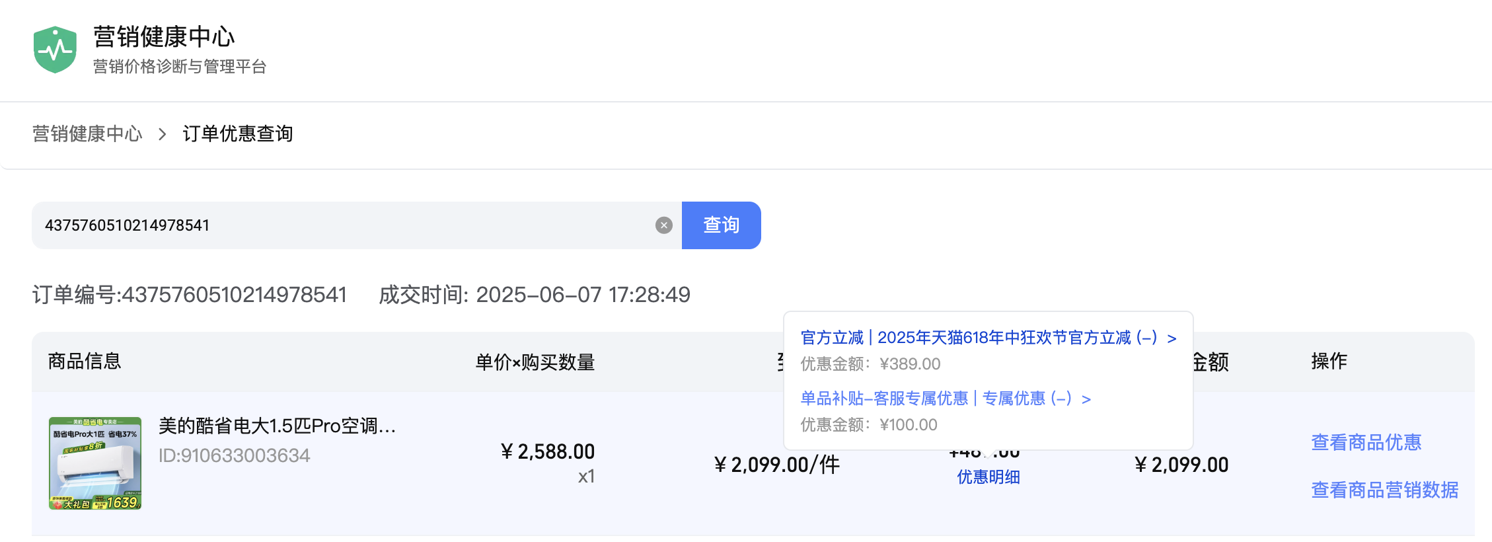
Task: Expand arrow beside 专属优惠 entry
Action: click(1086, 399)
